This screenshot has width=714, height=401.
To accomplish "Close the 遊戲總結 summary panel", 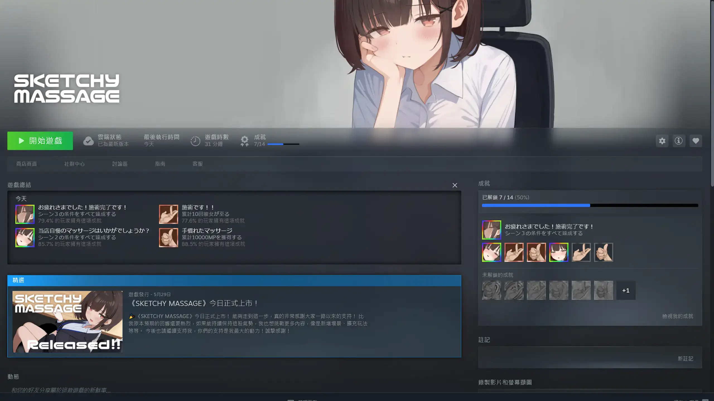I will tap(455, 185).
